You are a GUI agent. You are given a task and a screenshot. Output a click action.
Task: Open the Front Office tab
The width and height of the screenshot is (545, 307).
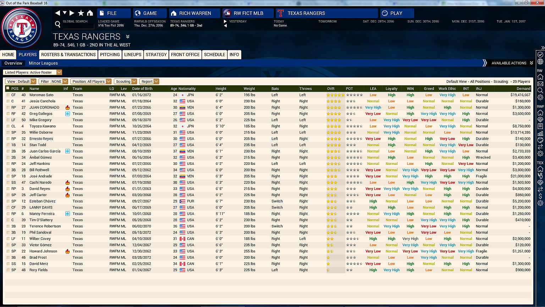click(185, 54)
